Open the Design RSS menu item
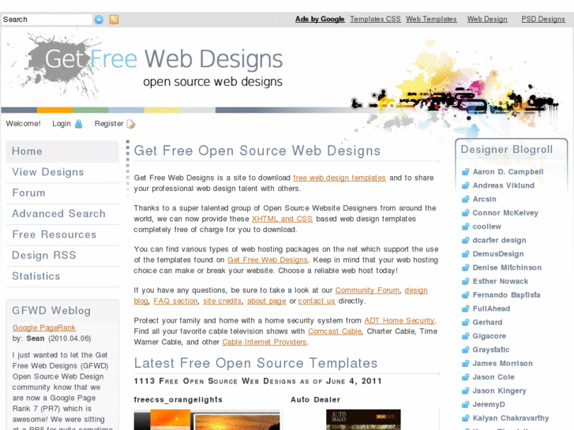The height and width of the screenshot is (430, 574). pos(62,256)
